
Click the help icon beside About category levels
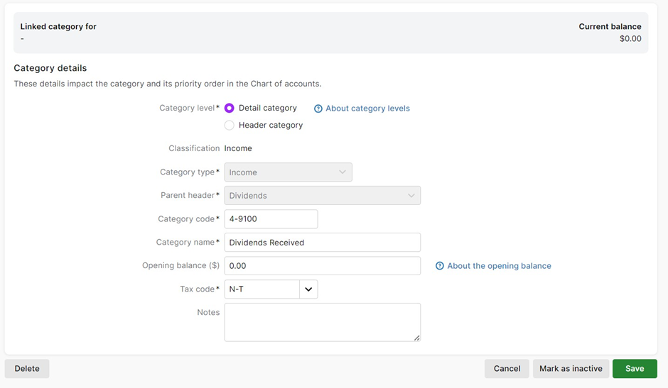[x=318, y=109]
